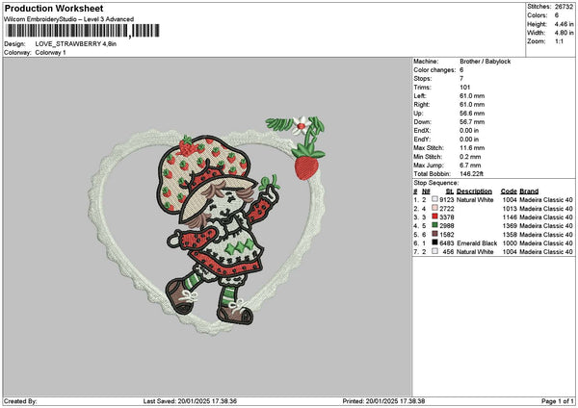Click the Max Stitch value '11.6 mm'
This screenshot has height=408, width=578.
coord(472,148)
